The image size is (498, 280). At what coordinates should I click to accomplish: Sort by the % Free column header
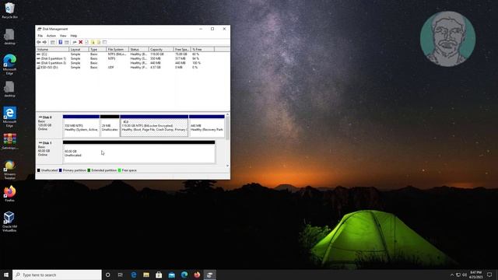pos(202,50)
